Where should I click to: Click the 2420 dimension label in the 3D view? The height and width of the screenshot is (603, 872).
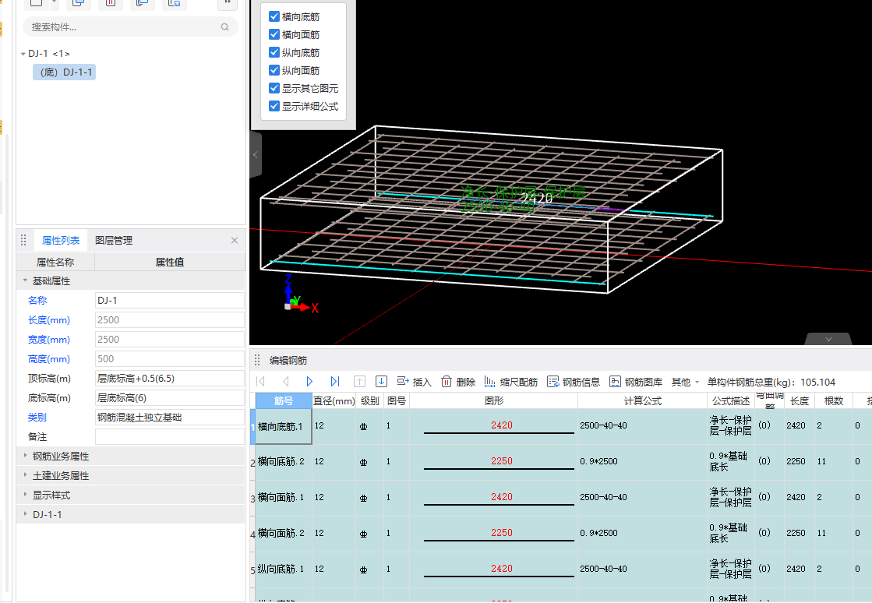537,198
